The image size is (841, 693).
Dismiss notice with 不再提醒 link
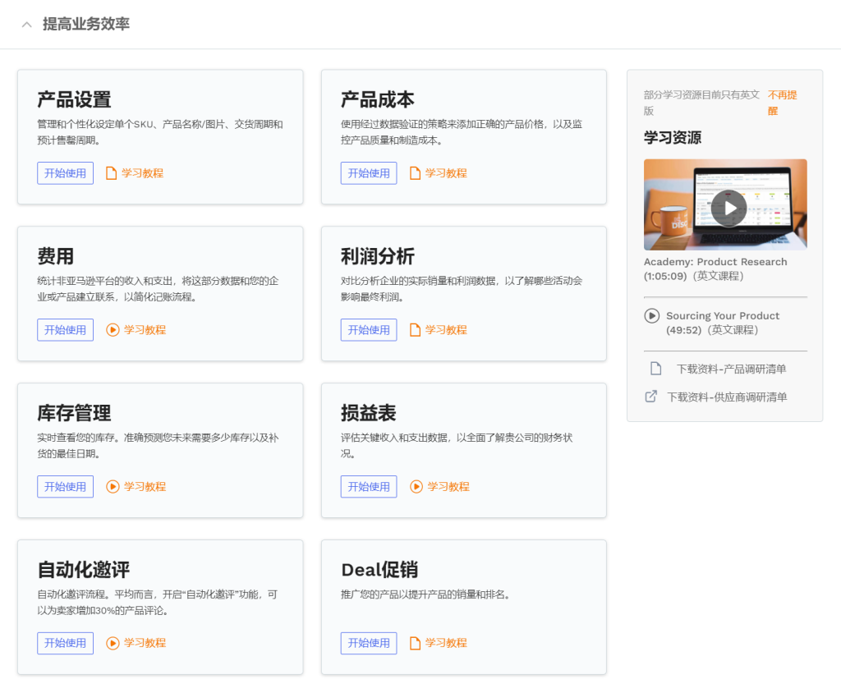click(782, 103)
